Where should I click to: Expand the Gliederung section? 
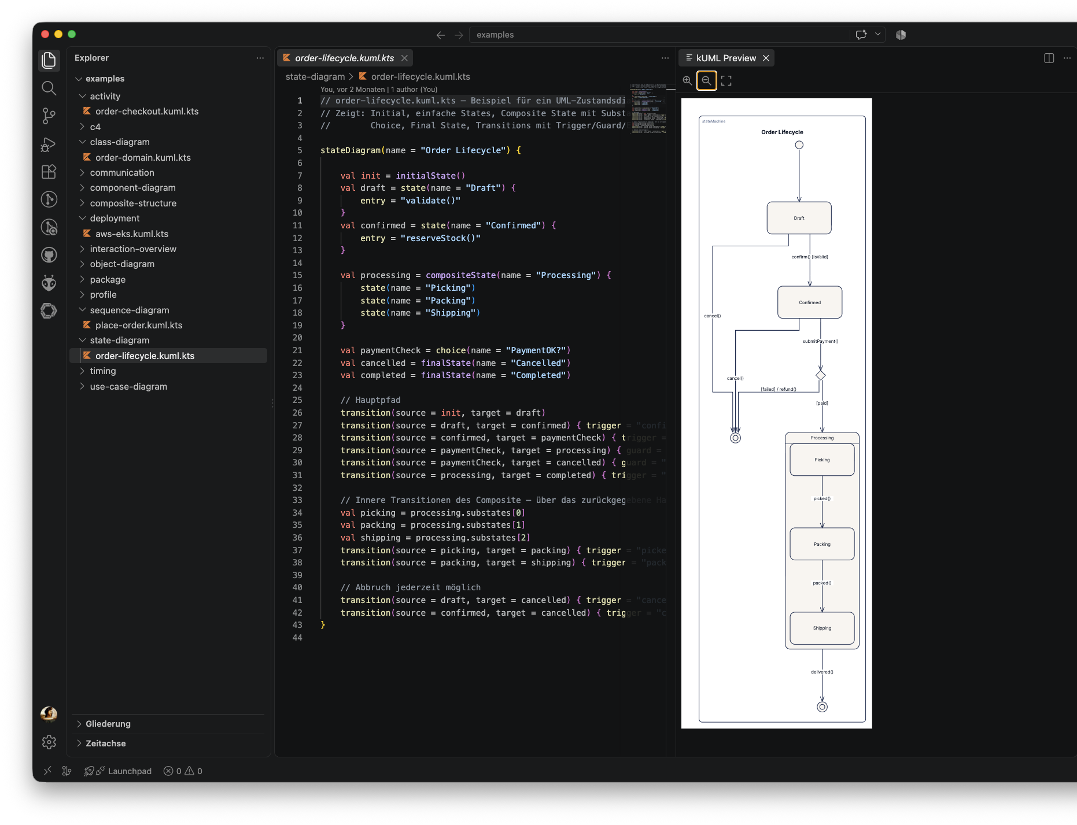click(168, 724)
